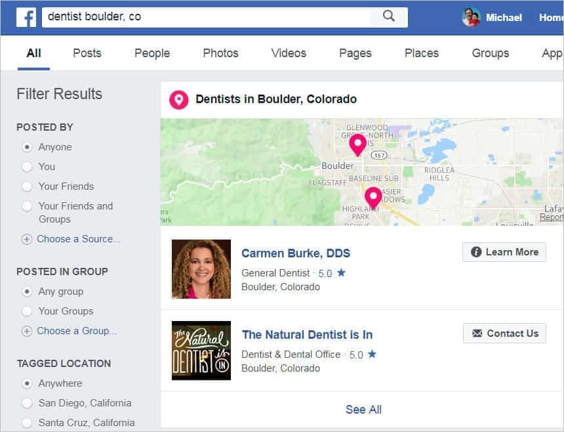The height and width of the screenshot is (432, 564).
Task: Click the map pin near Glenwood Grove
Action: coord(358,144)
